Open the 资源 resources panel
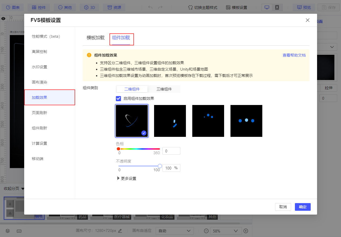341x237 pixels. click(x=114, y=7)
